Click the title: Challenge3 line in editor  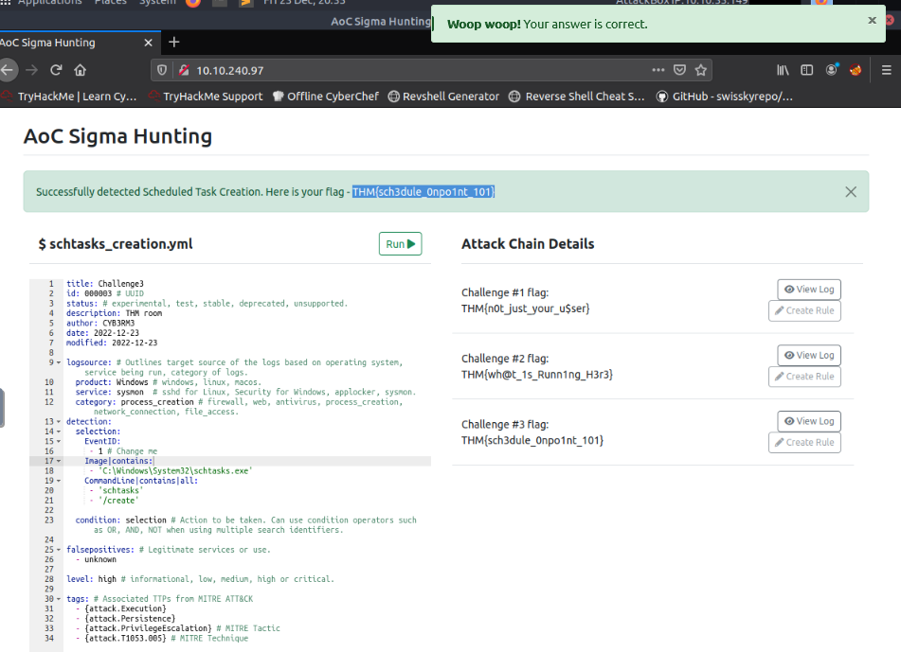105,284
